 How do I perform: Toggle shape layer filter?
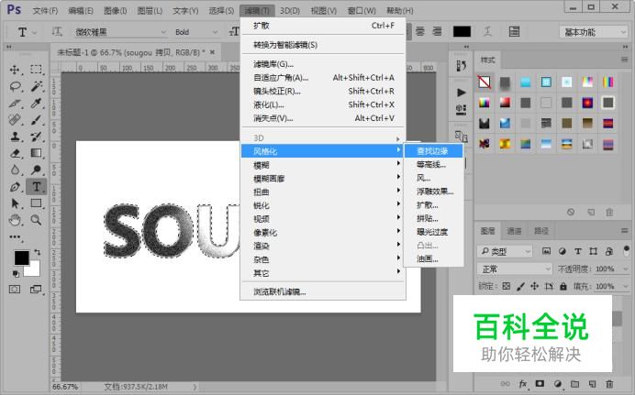point(594,251)
